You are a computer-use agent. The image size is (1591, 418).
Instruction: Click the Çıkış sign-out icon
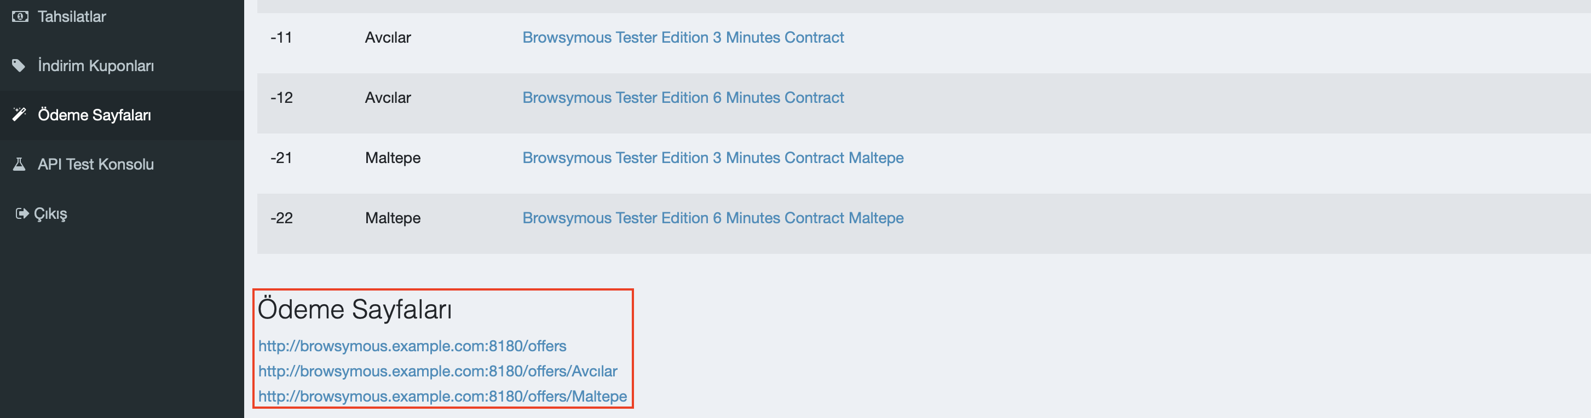tap(22, 213)
